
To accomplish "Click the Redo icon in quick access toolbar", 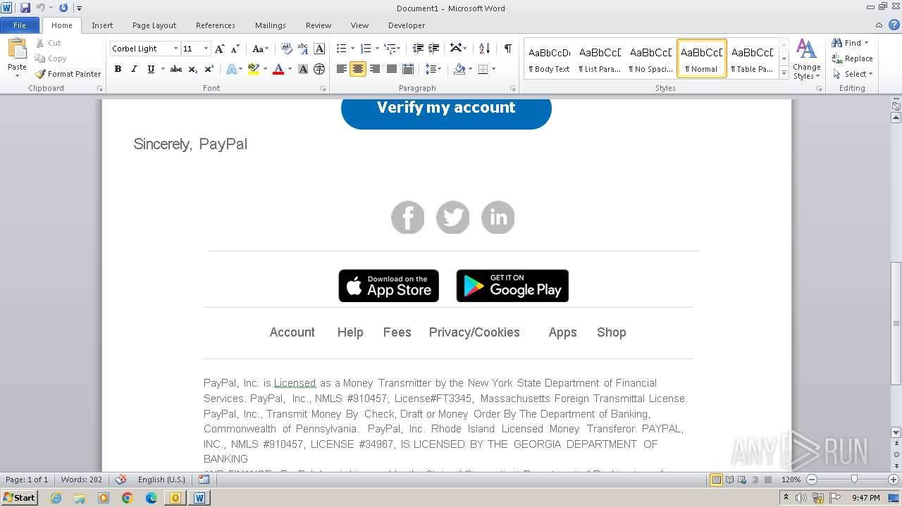I will pos(63,8).
